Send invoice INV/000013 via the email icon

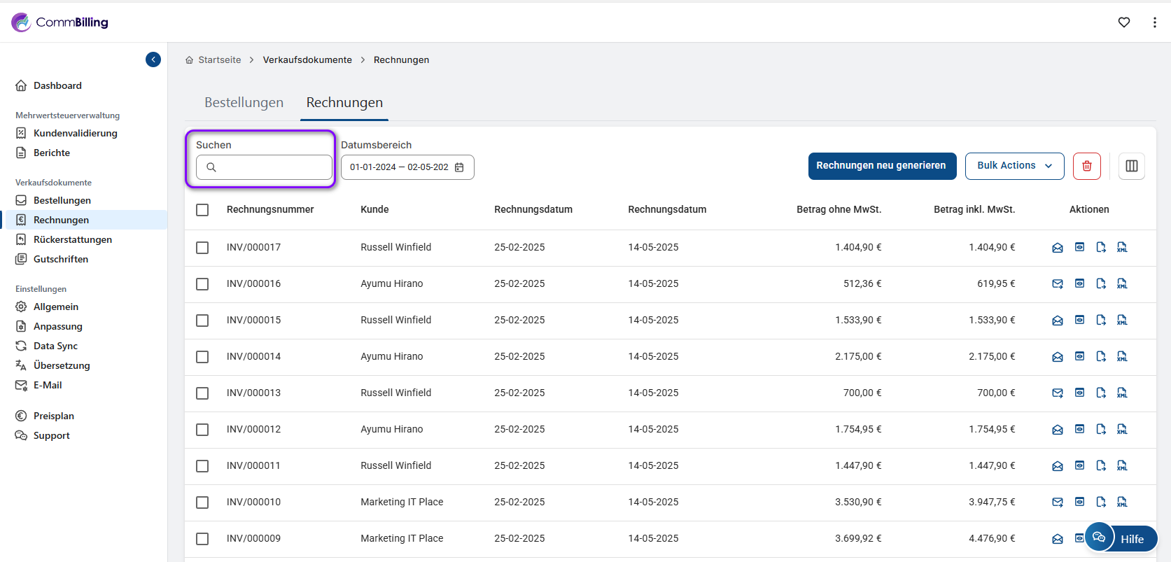coord(1058,393)
